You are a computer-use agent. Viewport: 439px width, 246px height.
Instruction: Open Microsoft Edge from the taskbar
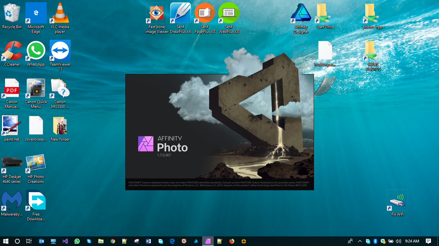click(x=172, y=241)
